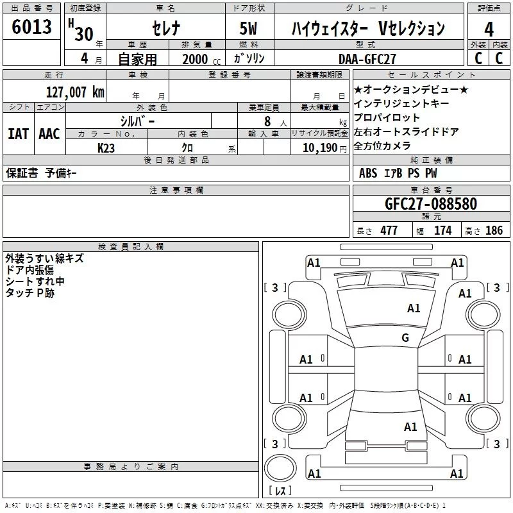Click the model code DAA-GFC27
Screen dimensions: 513x513
[x=367, y=59]
